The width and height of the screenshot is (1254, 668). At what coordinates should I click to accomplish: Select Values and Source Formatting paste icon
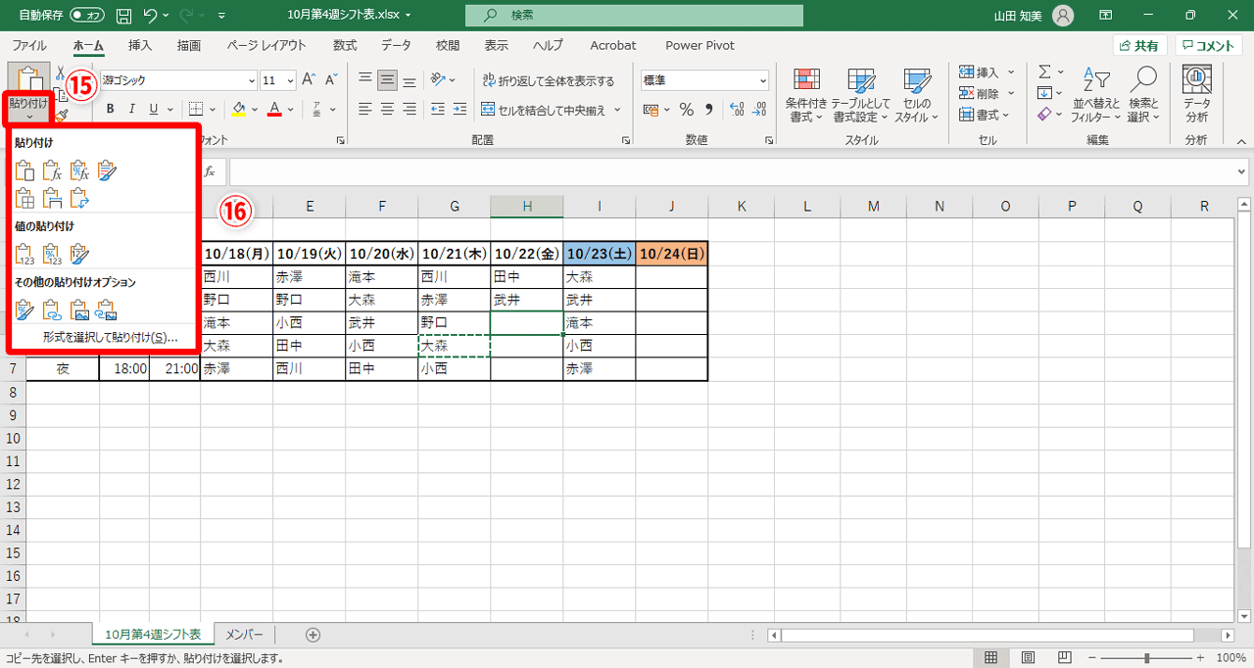pos(80,255)
